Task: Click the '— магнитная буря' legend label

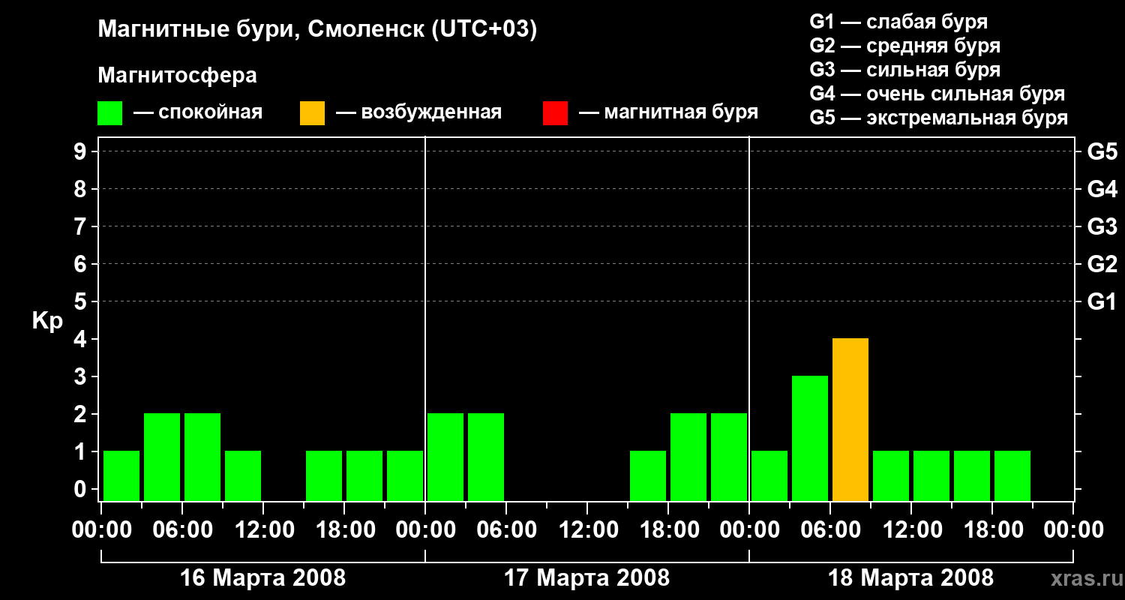Action: pyautogui.click(x=668, y=112)
